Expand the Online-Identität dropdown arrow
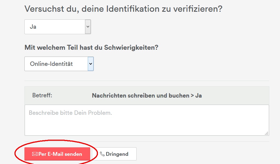 [90, 64]
